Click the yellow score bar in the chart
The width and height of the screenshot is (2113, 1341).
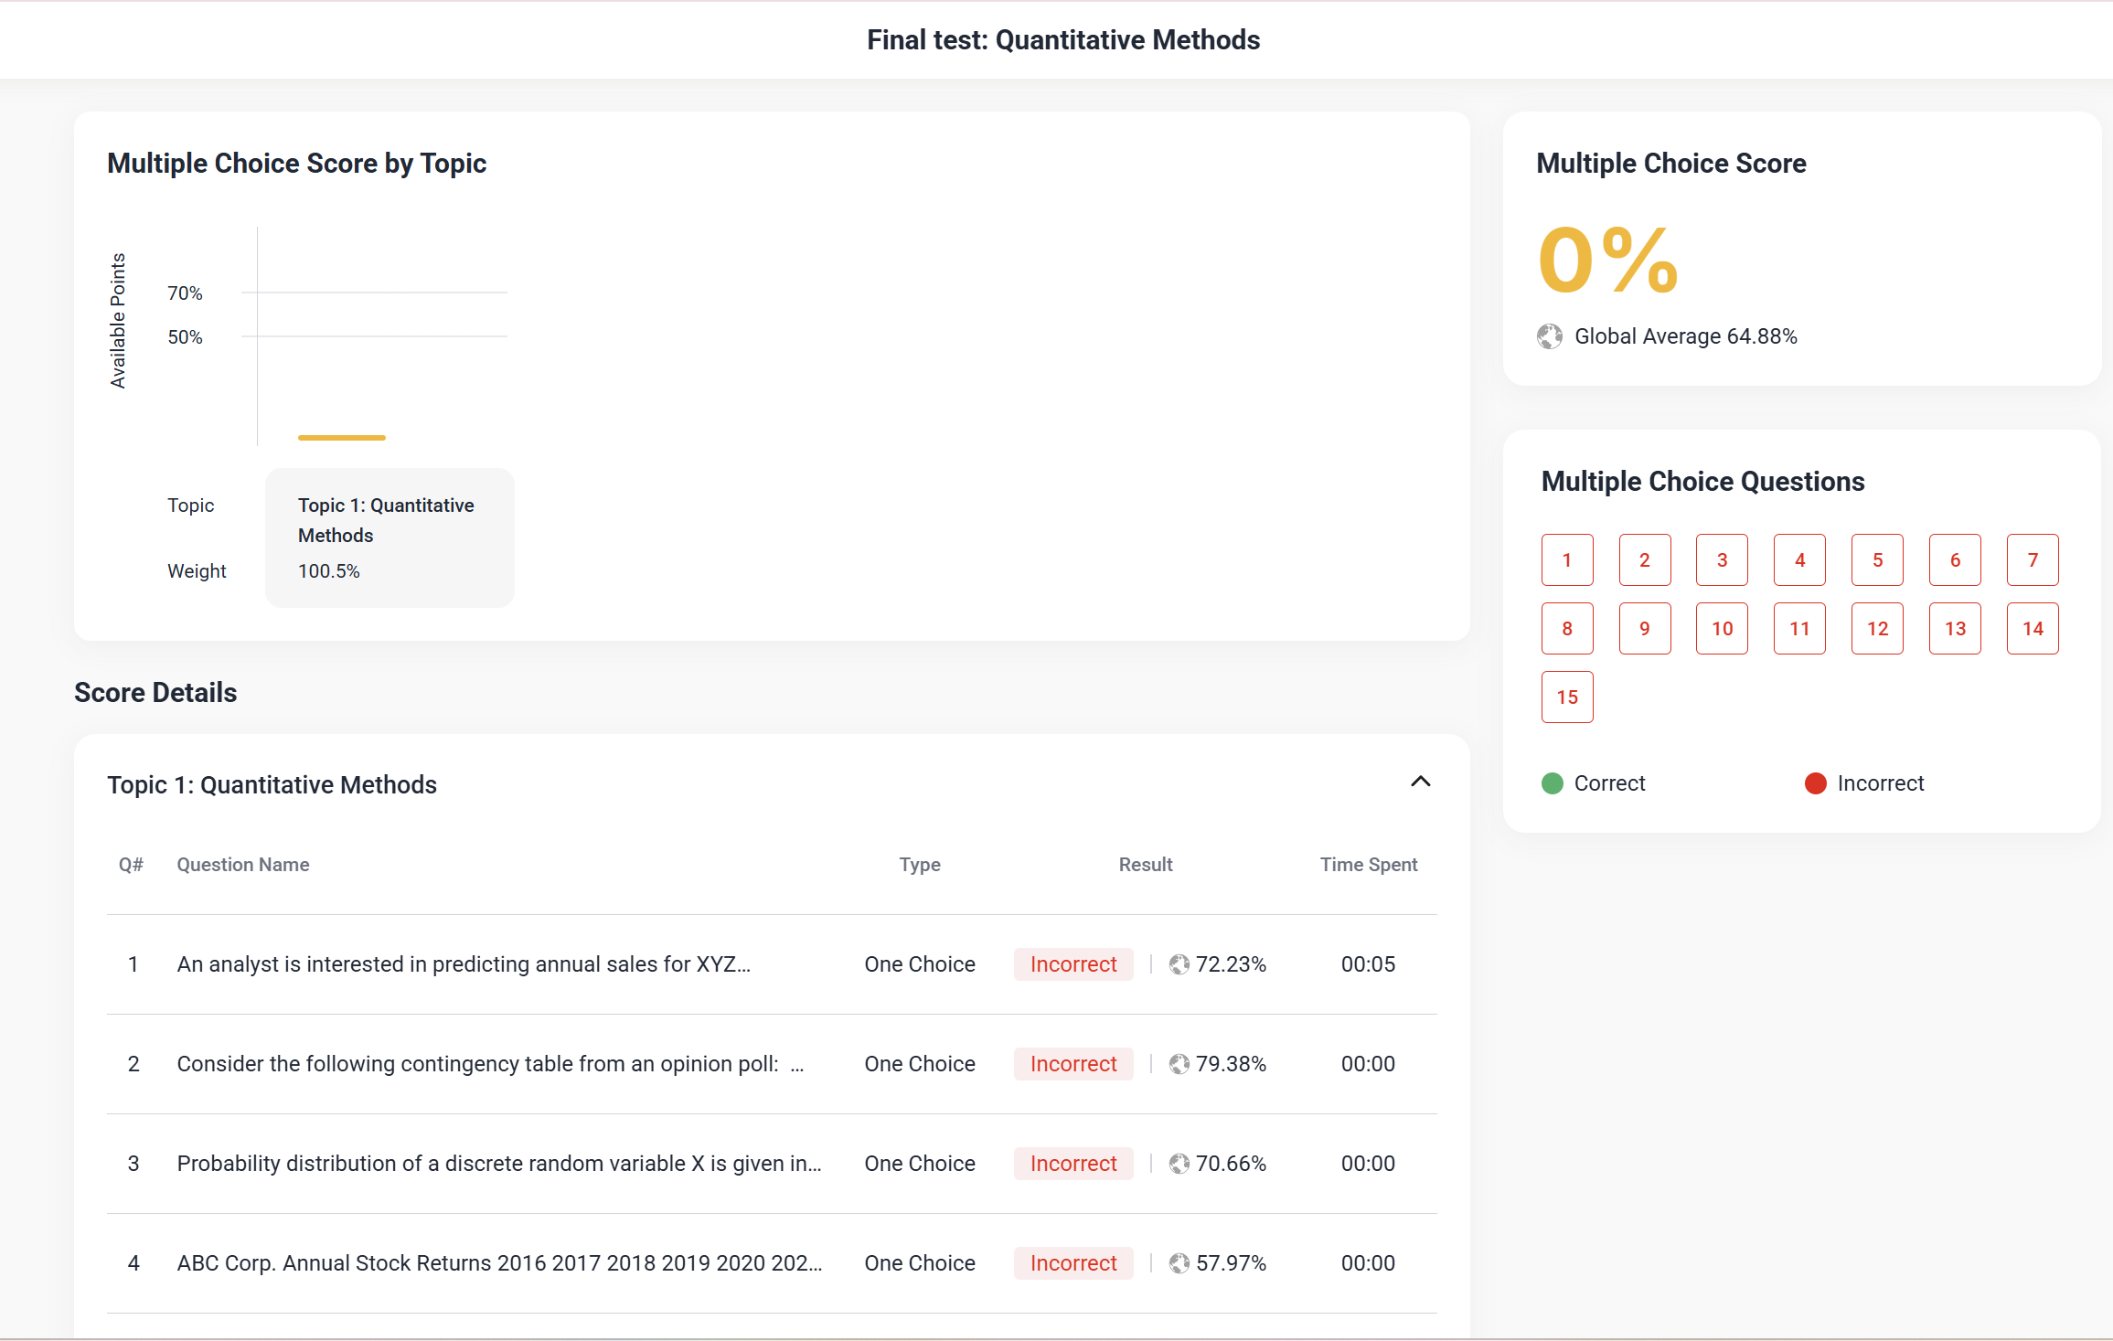342,438
